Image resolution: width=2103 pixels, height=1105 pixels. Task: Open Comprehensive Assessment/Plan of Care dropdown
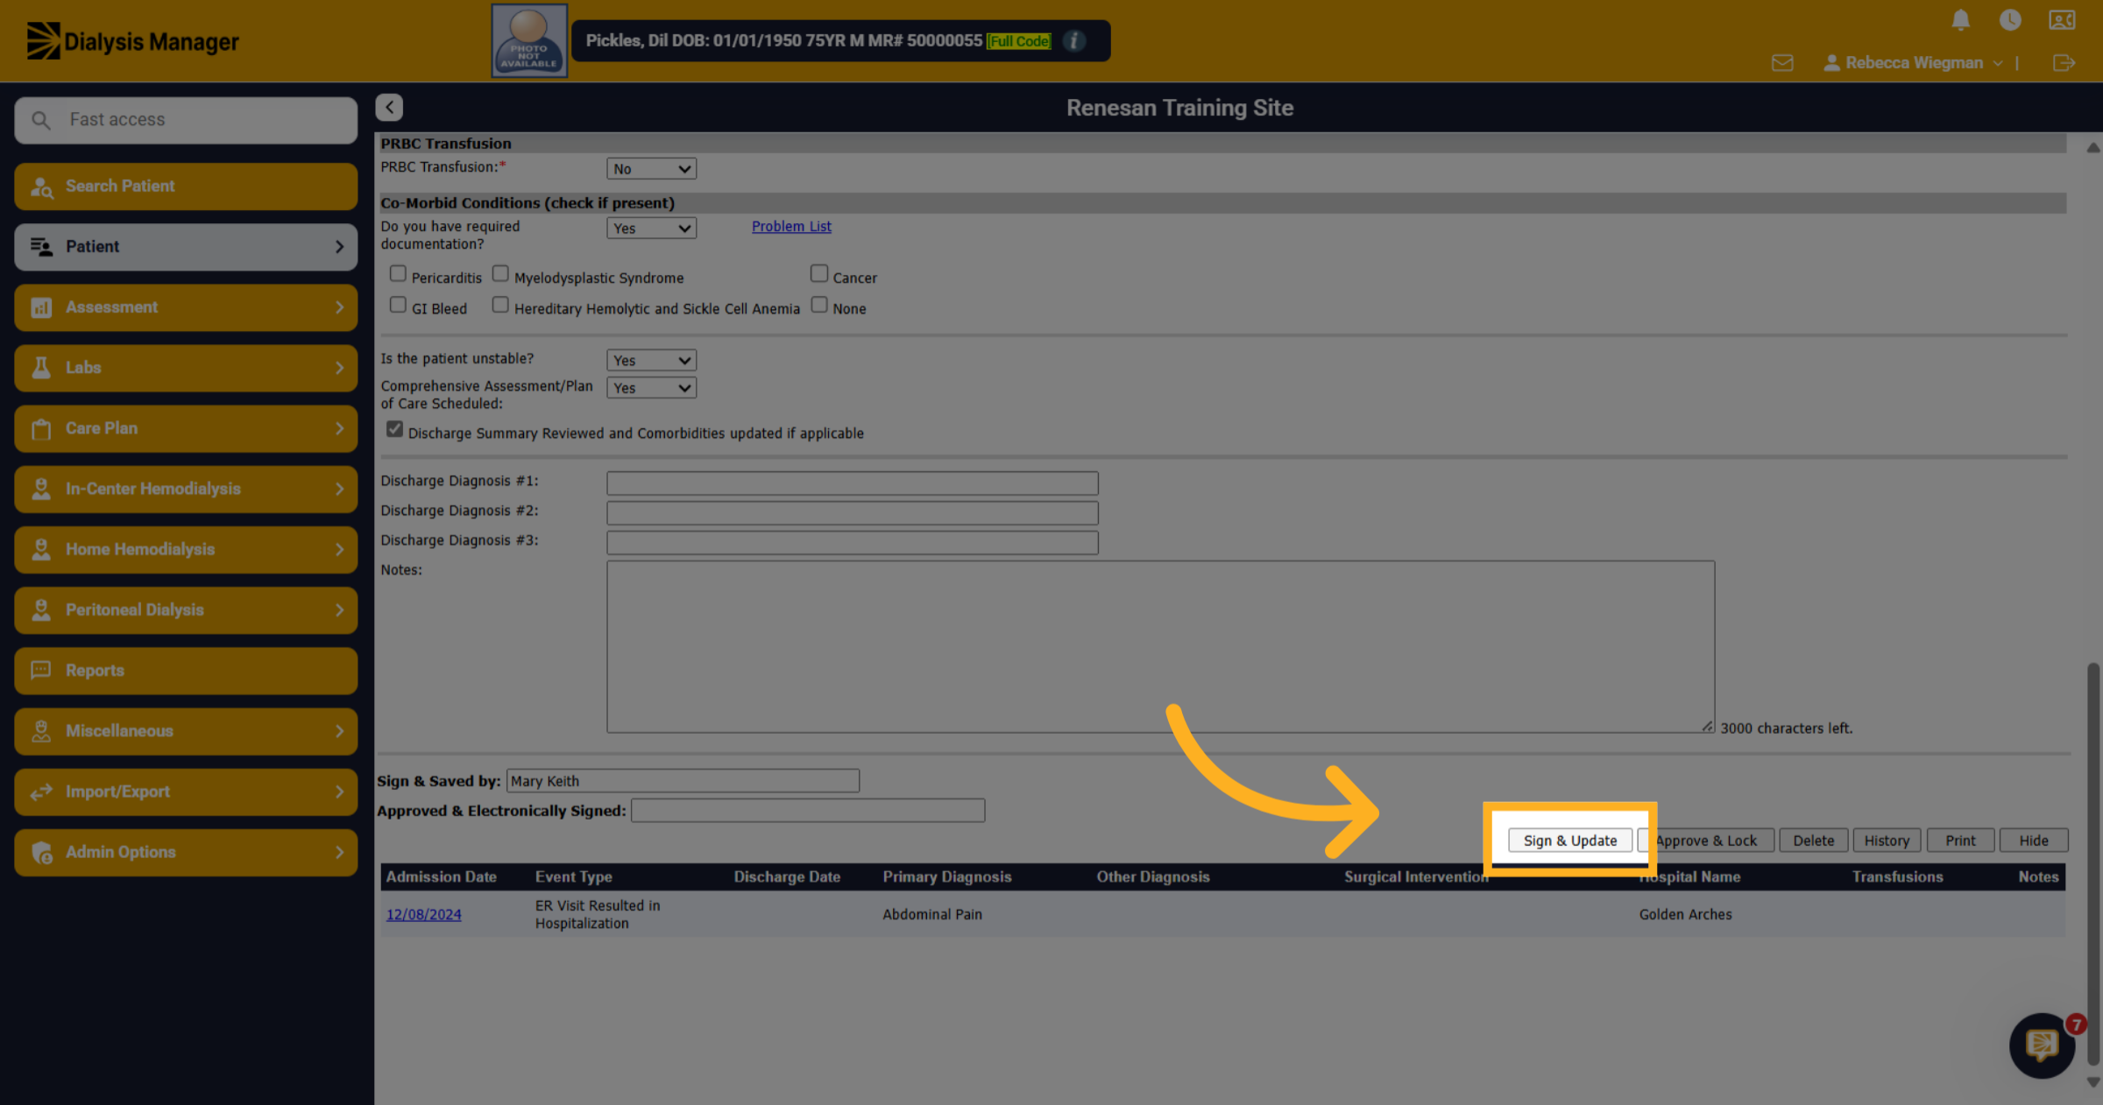click(x=651, y=387)
